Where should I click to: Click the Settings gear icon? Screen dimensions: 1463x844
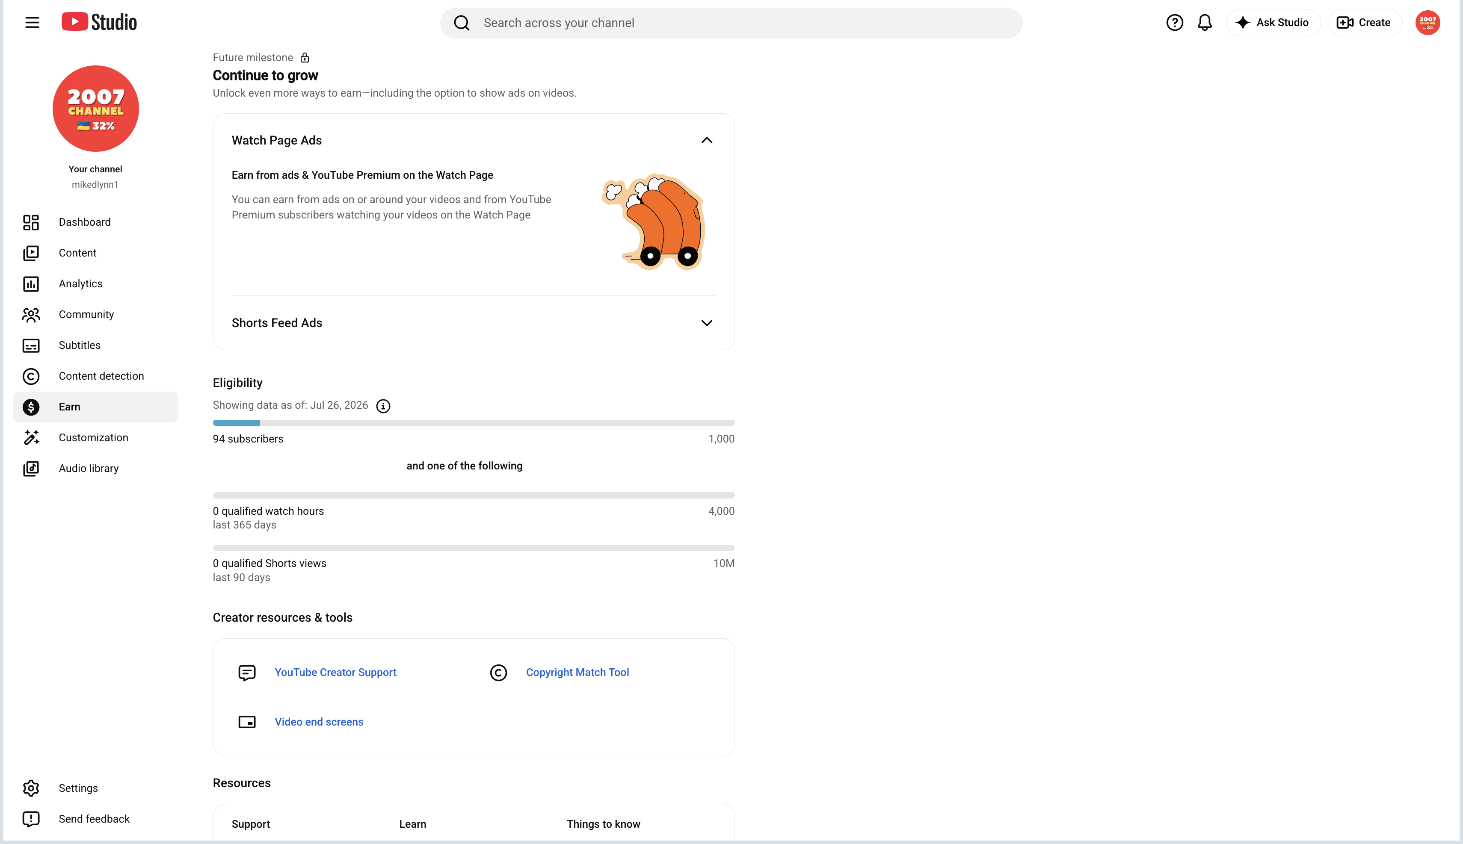pos(31,788)
